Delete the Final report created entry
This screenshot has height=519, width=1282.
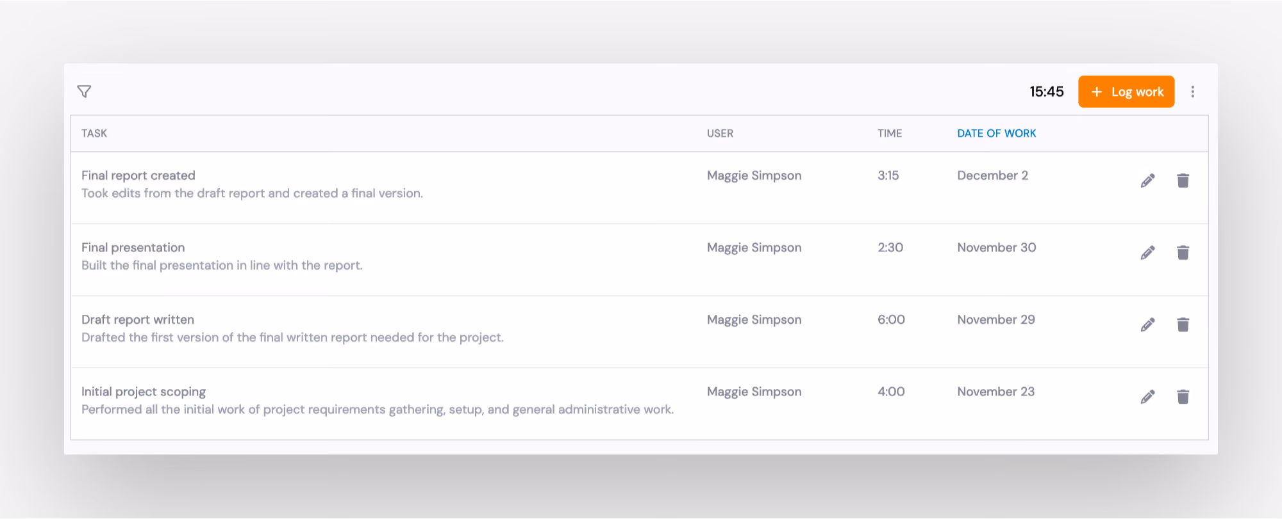coord(1183,180)
